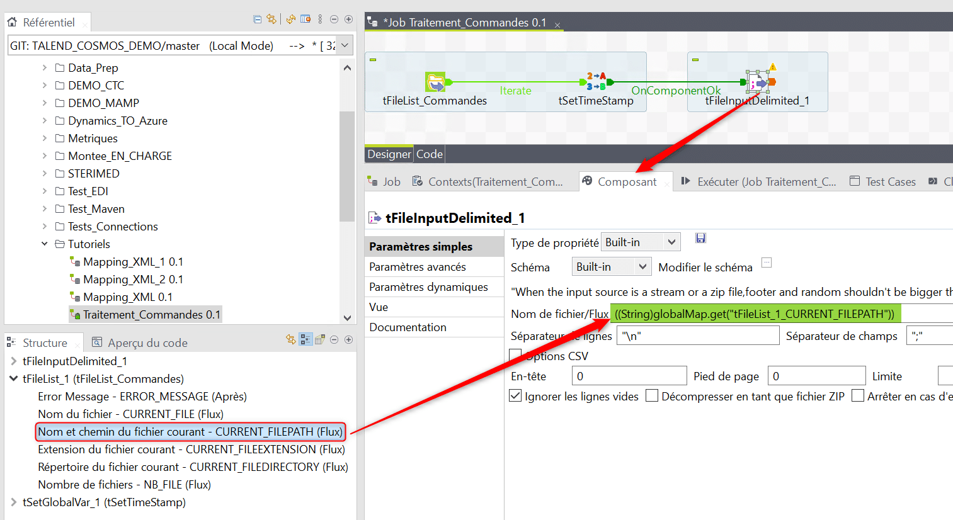This screenshot has height=520, width=953.
Task: Open Paramètres avancés section
Action: 418,267
